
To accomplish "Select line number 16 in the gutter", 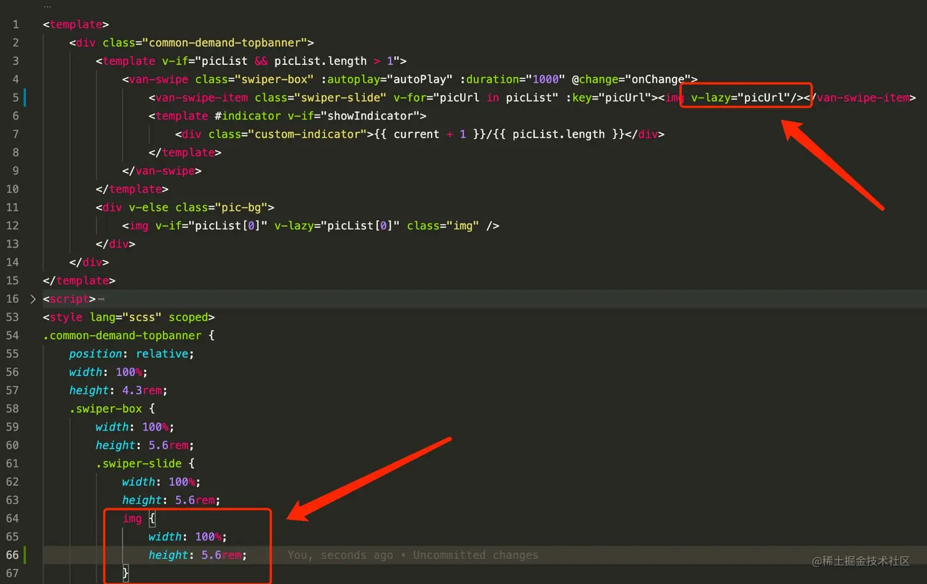I will (12, 299).
